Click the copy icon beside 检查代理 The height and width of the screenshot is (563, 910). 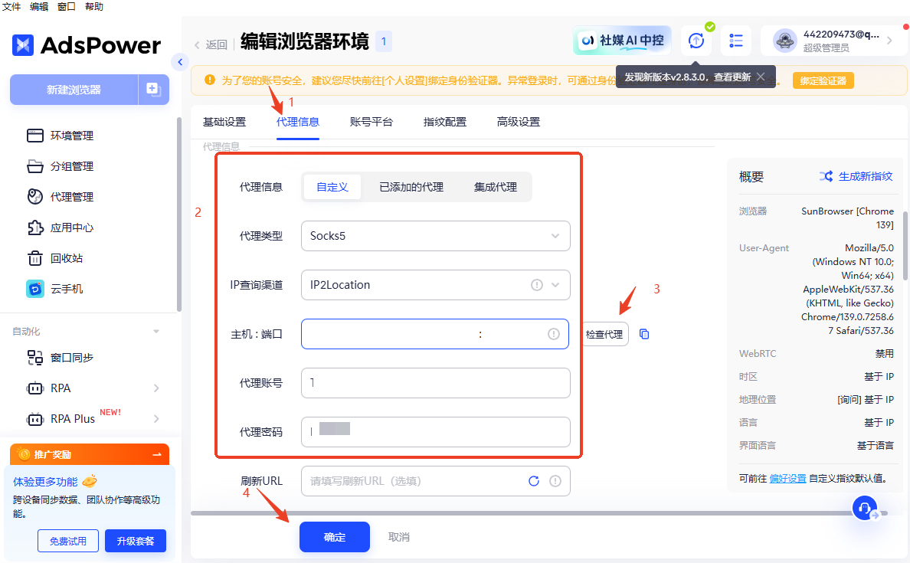point(644,334)
